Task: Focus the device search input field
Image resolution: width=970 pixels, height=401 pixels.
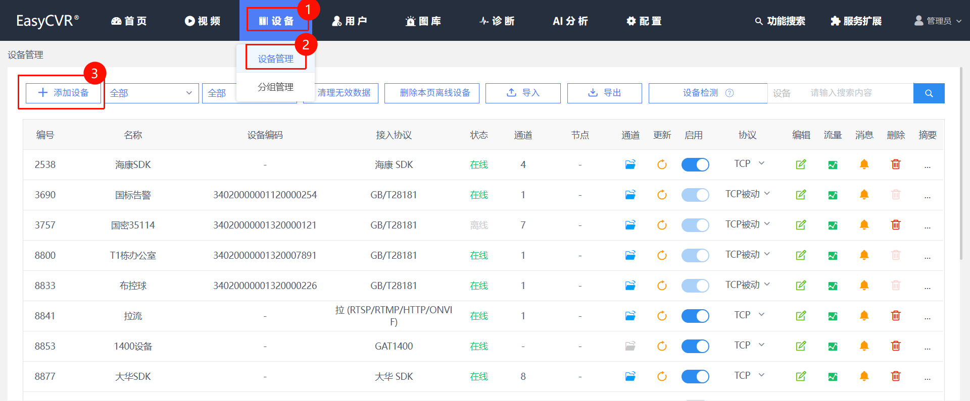Action: 859,93
